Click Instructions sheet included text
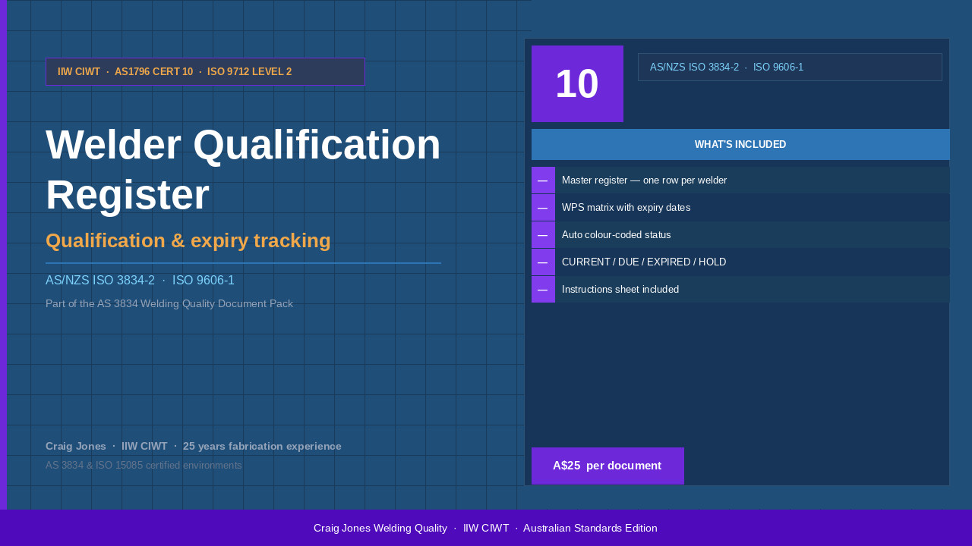 620,290
